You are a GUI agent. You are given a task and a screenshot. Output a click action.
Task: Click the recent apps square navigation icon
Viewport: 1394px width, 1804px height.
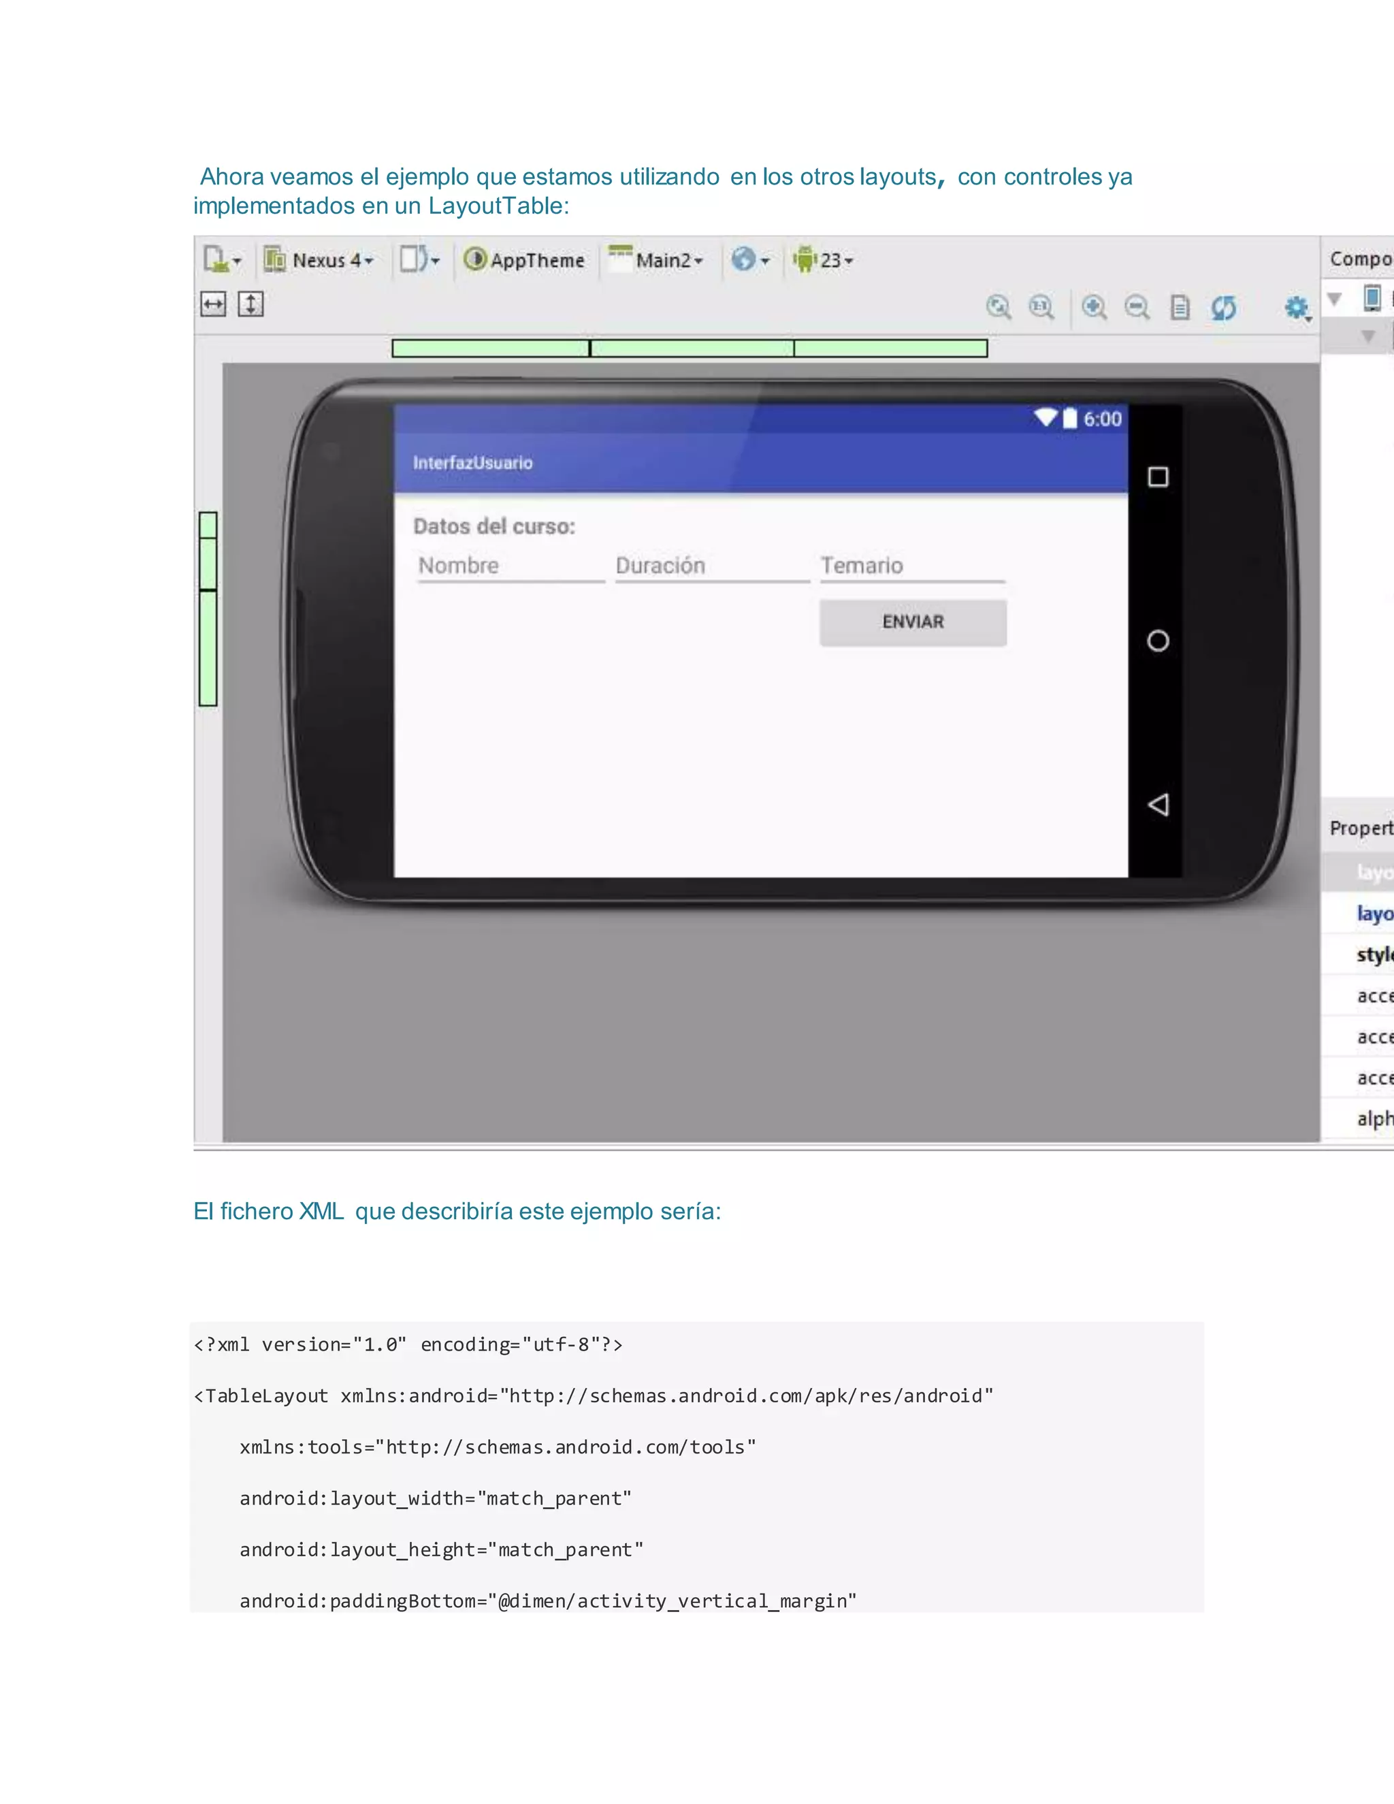coord(1158,477)
